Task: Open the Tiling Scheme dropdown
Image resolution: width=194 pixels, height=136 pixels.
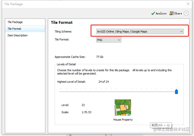Action: (140, 32)
